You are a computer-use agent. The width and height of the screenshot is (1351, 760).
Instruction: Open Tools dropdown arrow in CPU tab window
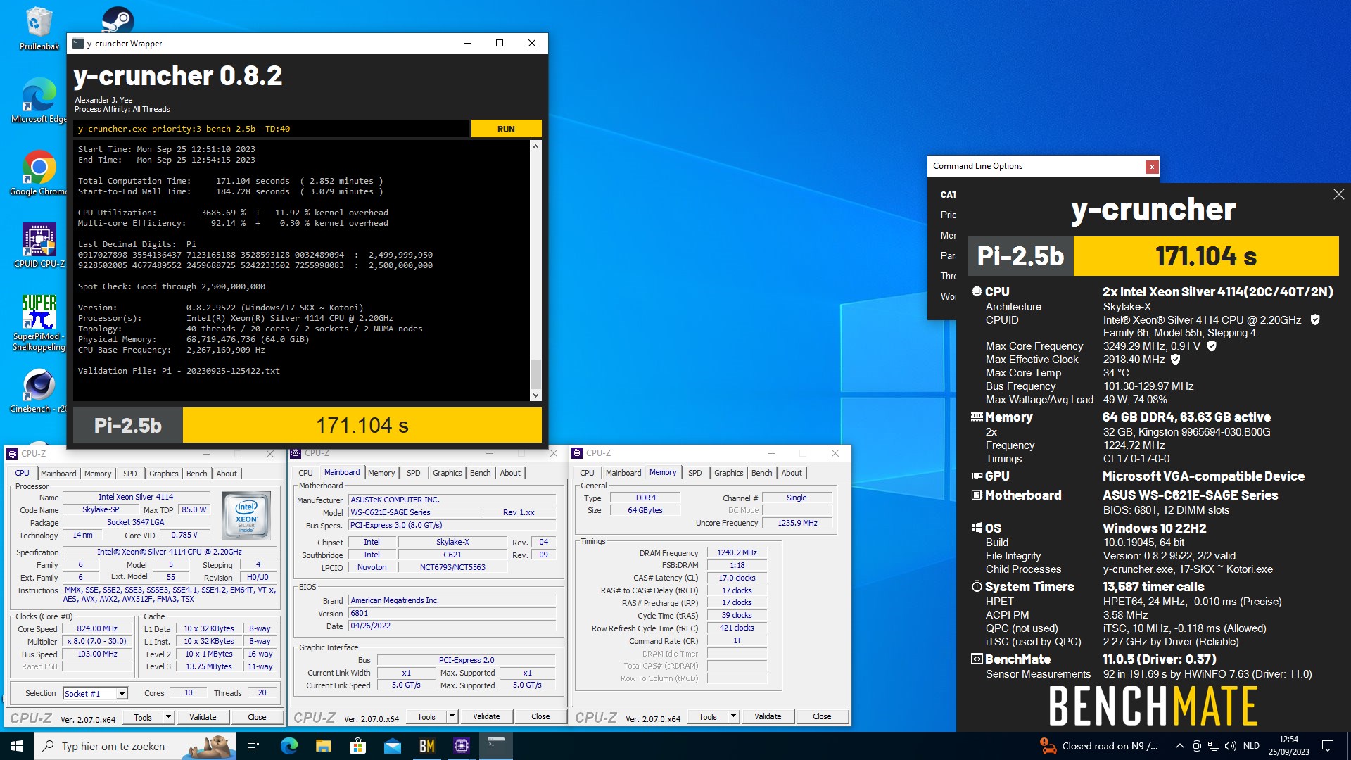[x=168, y=716]
